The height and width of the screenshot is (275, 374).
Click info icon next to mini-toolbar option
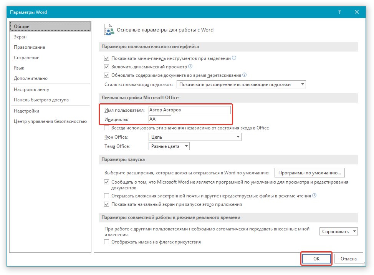point(234,58)
